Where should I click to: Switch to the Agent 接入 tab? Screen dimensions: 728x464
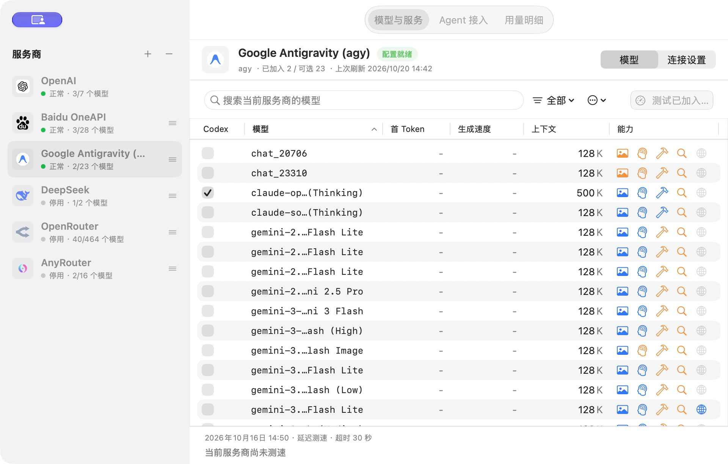click(463, 20)
